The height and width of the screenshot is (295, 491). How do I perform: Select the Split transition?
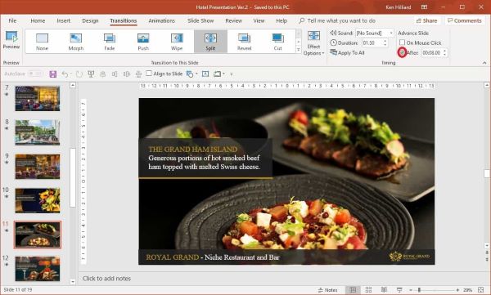point(210,42)
